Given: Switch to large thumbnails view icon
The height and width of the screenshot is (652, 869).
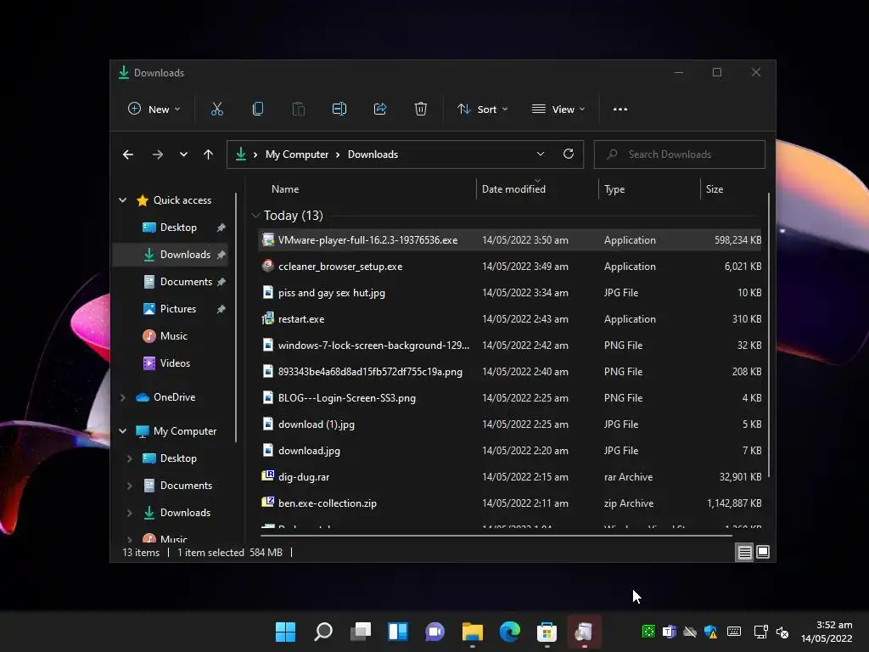Looking at the screenshot, I should (763, 552).
